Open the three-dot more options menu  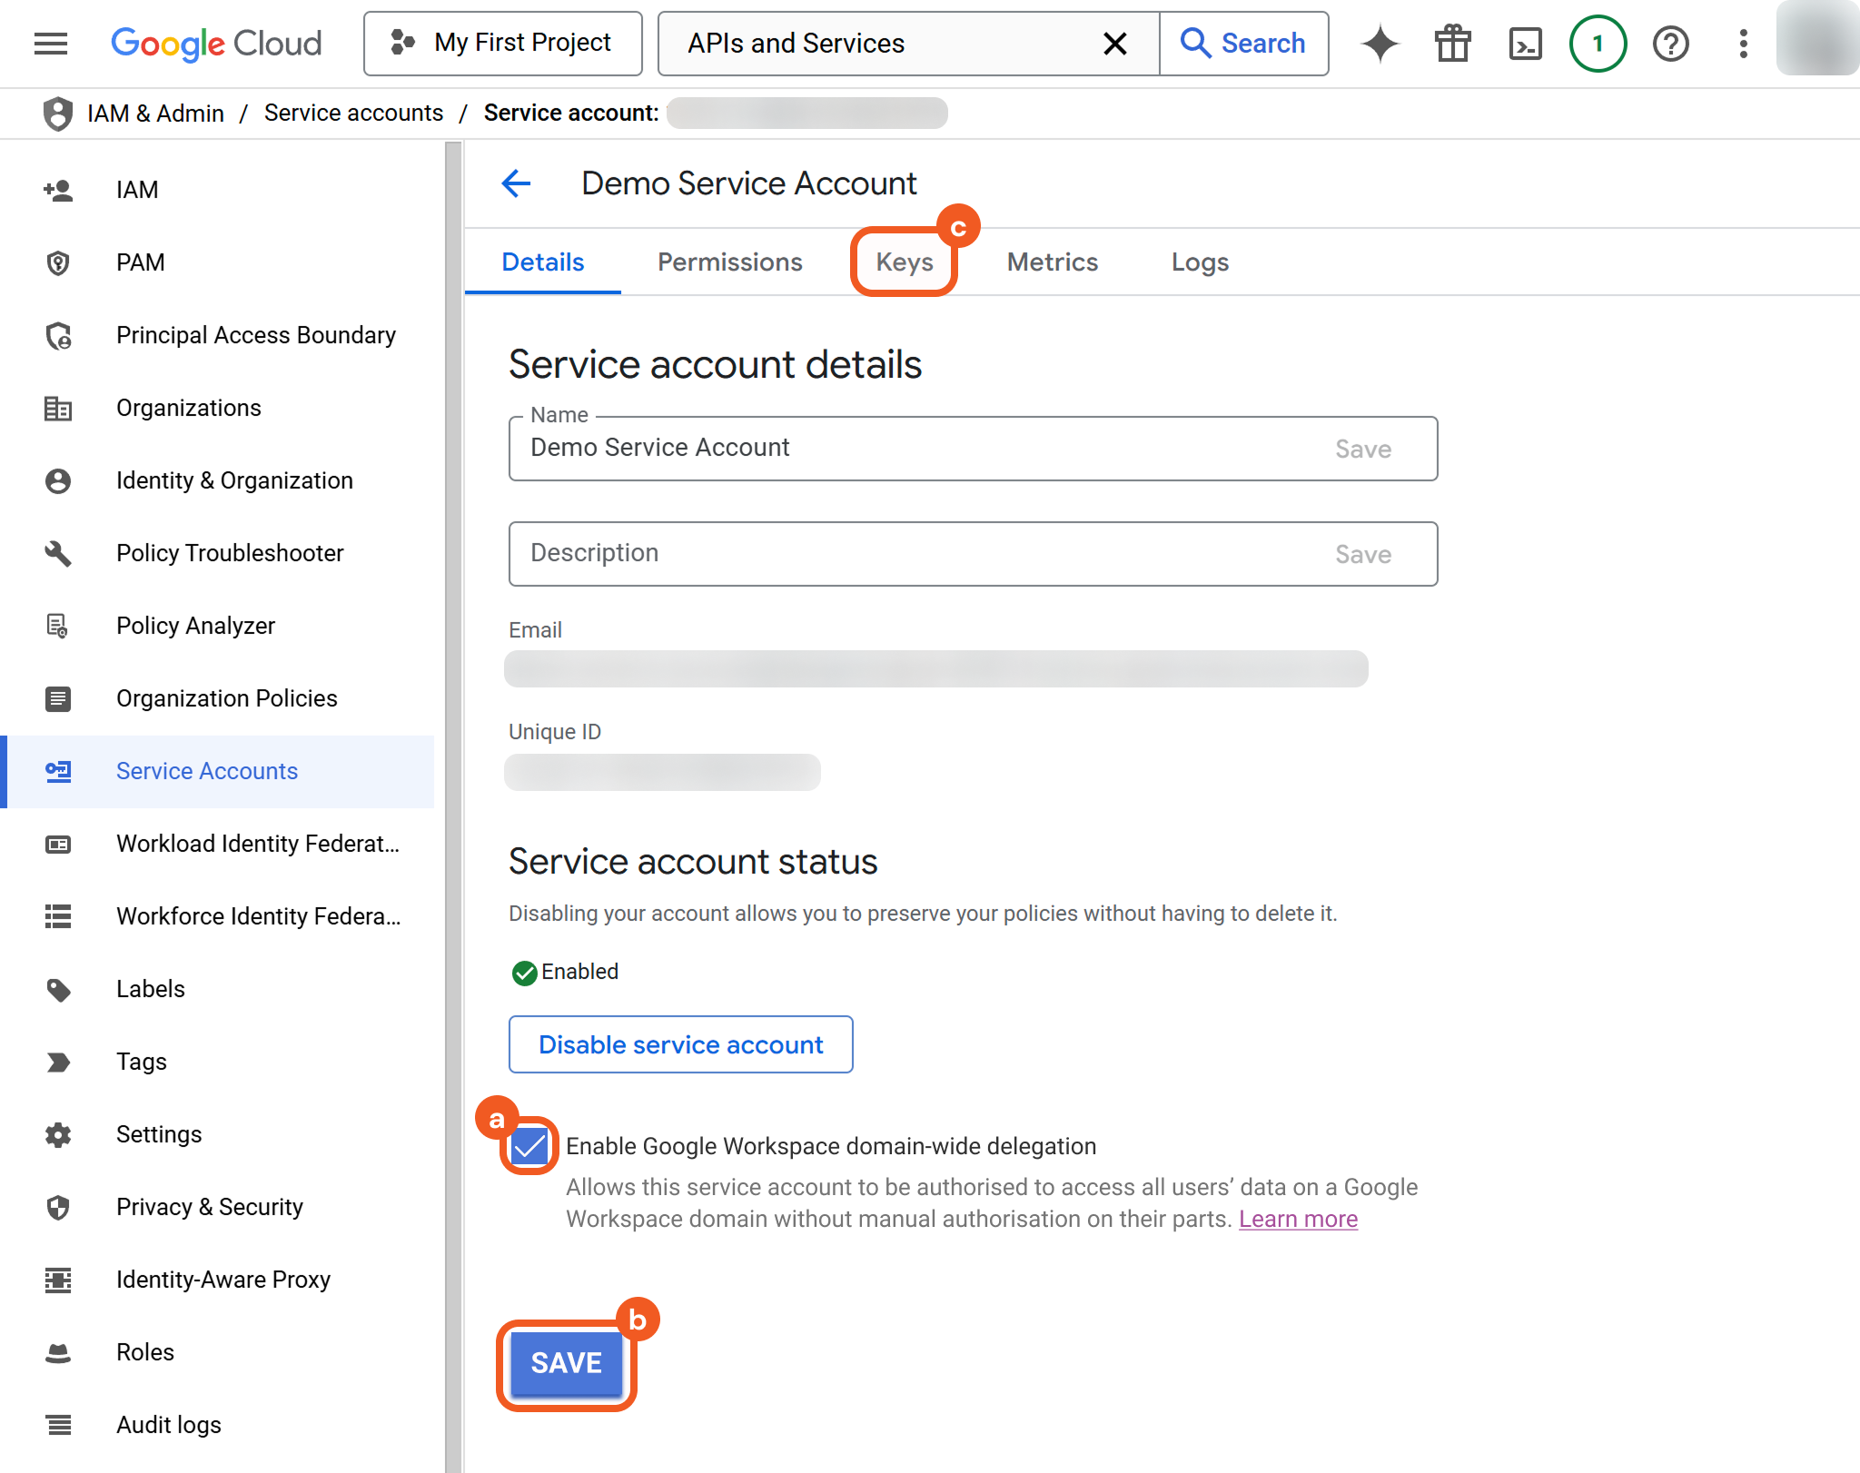click(1743, 44)
